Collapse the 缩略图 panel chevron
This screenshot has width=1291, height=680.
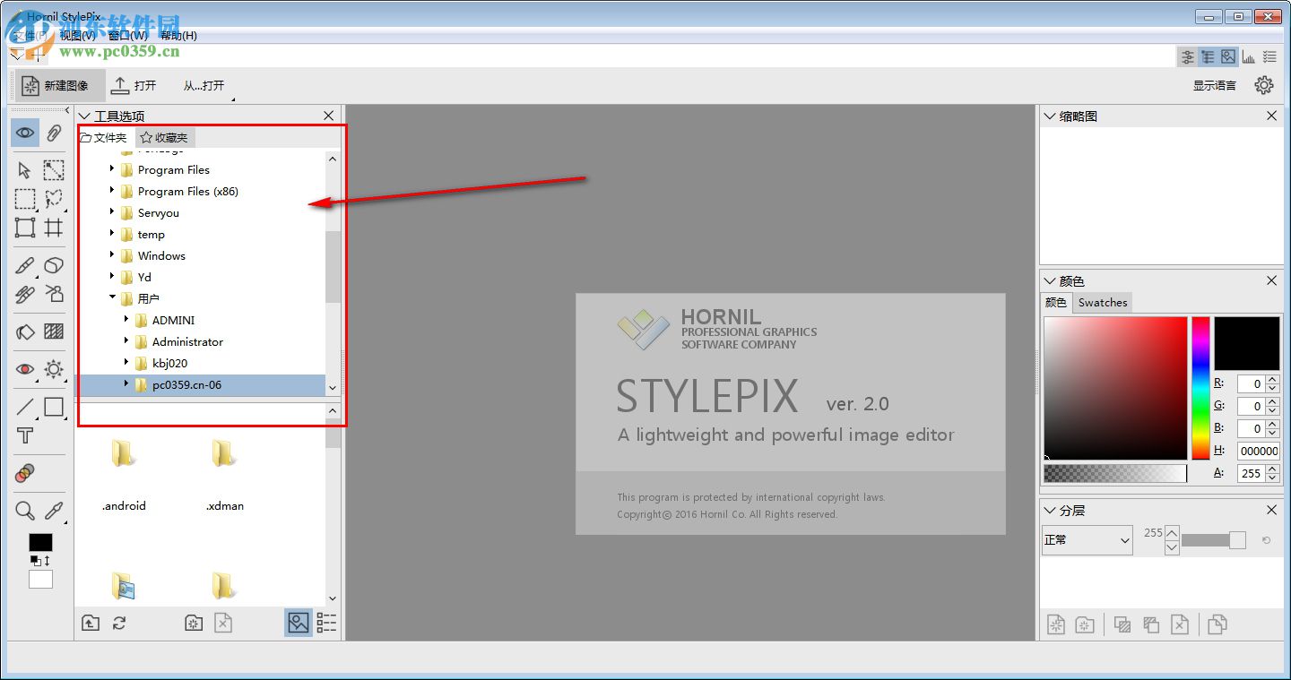tap(1050, 116)
